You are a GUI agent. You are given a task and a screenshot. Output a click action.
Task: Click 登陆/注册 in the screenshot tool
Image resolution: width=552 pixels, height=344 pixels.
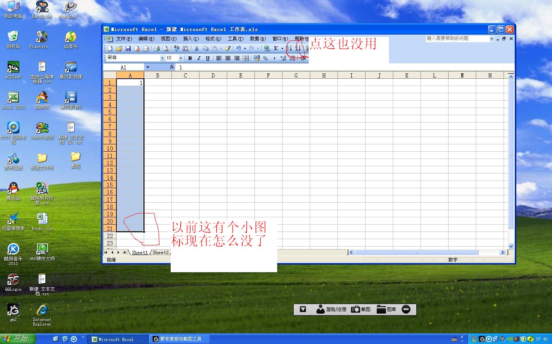tap(331, 309)
